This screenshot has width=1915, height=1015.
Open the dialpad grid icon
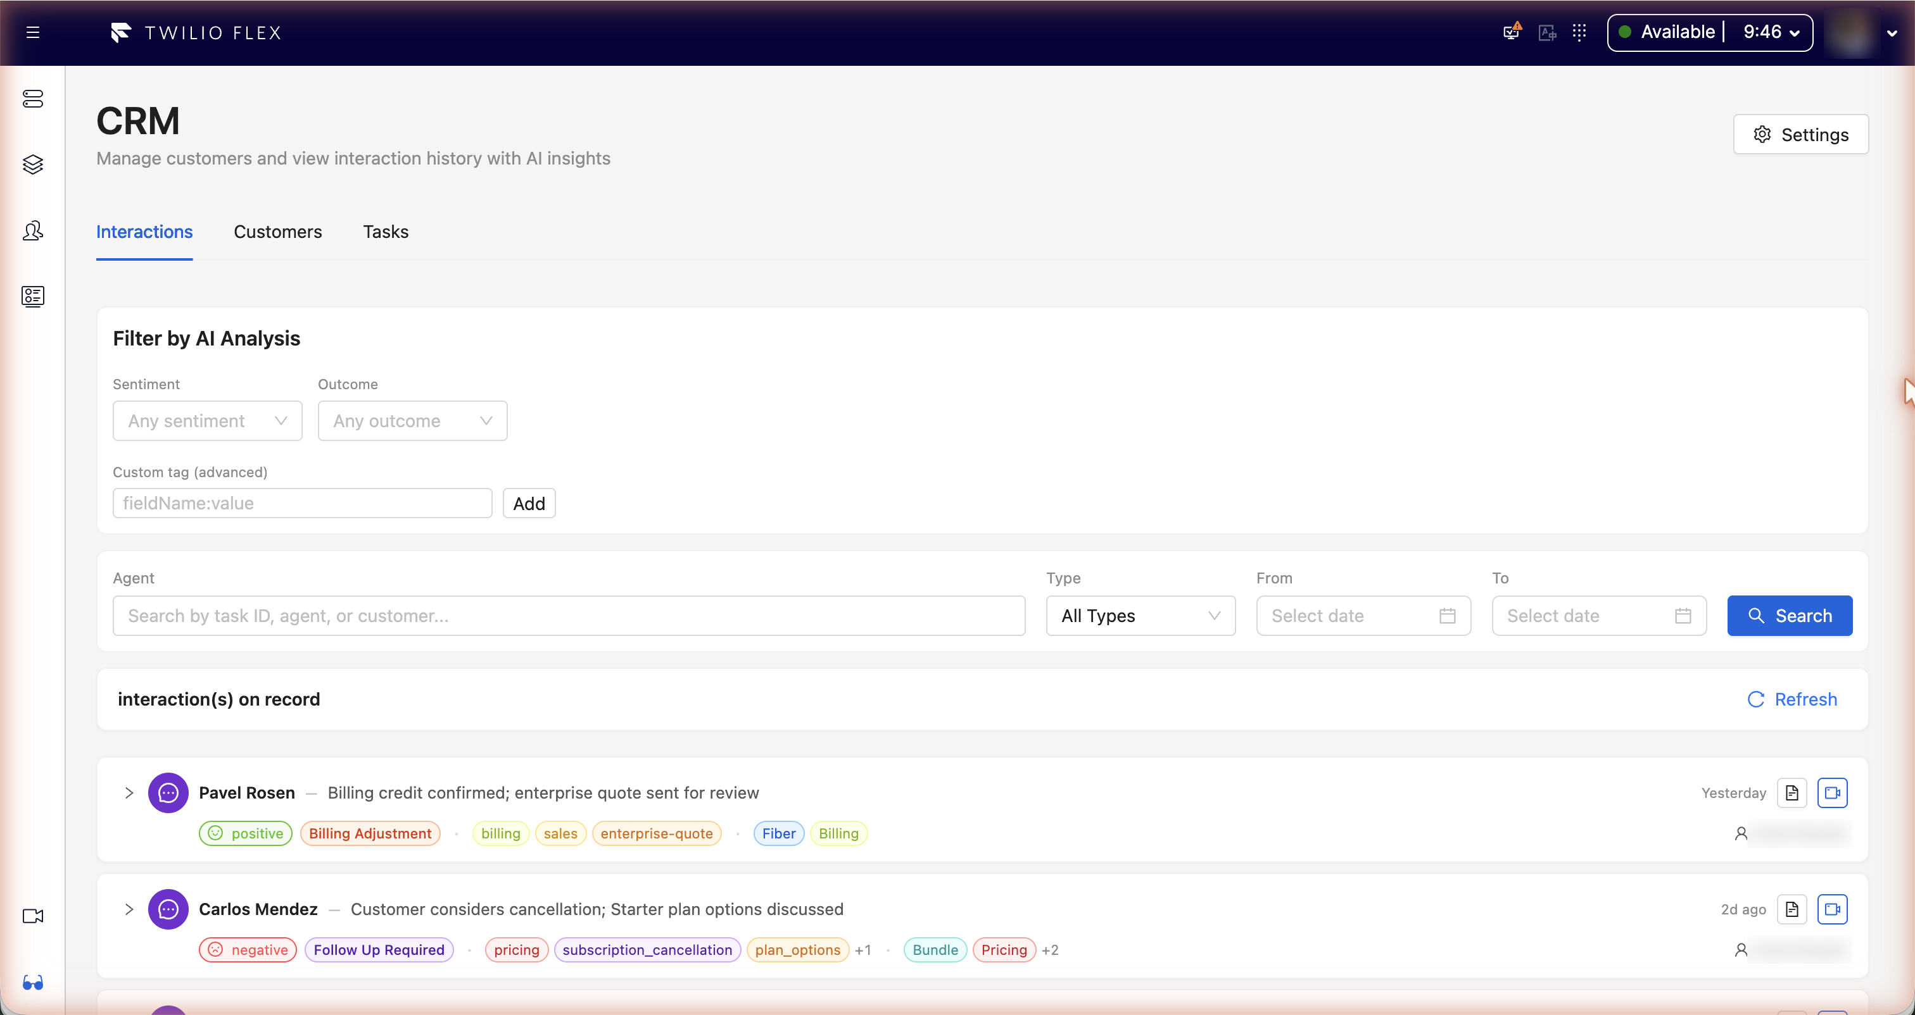pyautogui.click(x=1580, y=32)
